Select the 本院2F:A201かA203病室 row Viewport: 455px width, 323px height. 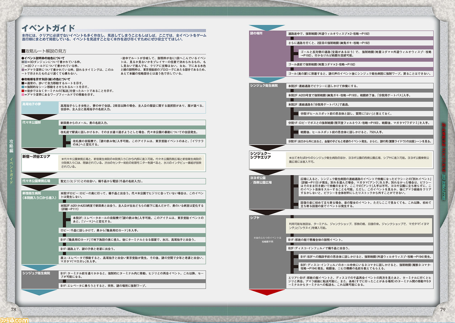click(x=132, y=208)
